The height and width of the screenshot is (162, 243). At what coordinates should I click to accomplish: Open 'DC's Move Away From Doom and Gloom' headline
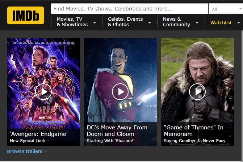[x=117, y=131]
